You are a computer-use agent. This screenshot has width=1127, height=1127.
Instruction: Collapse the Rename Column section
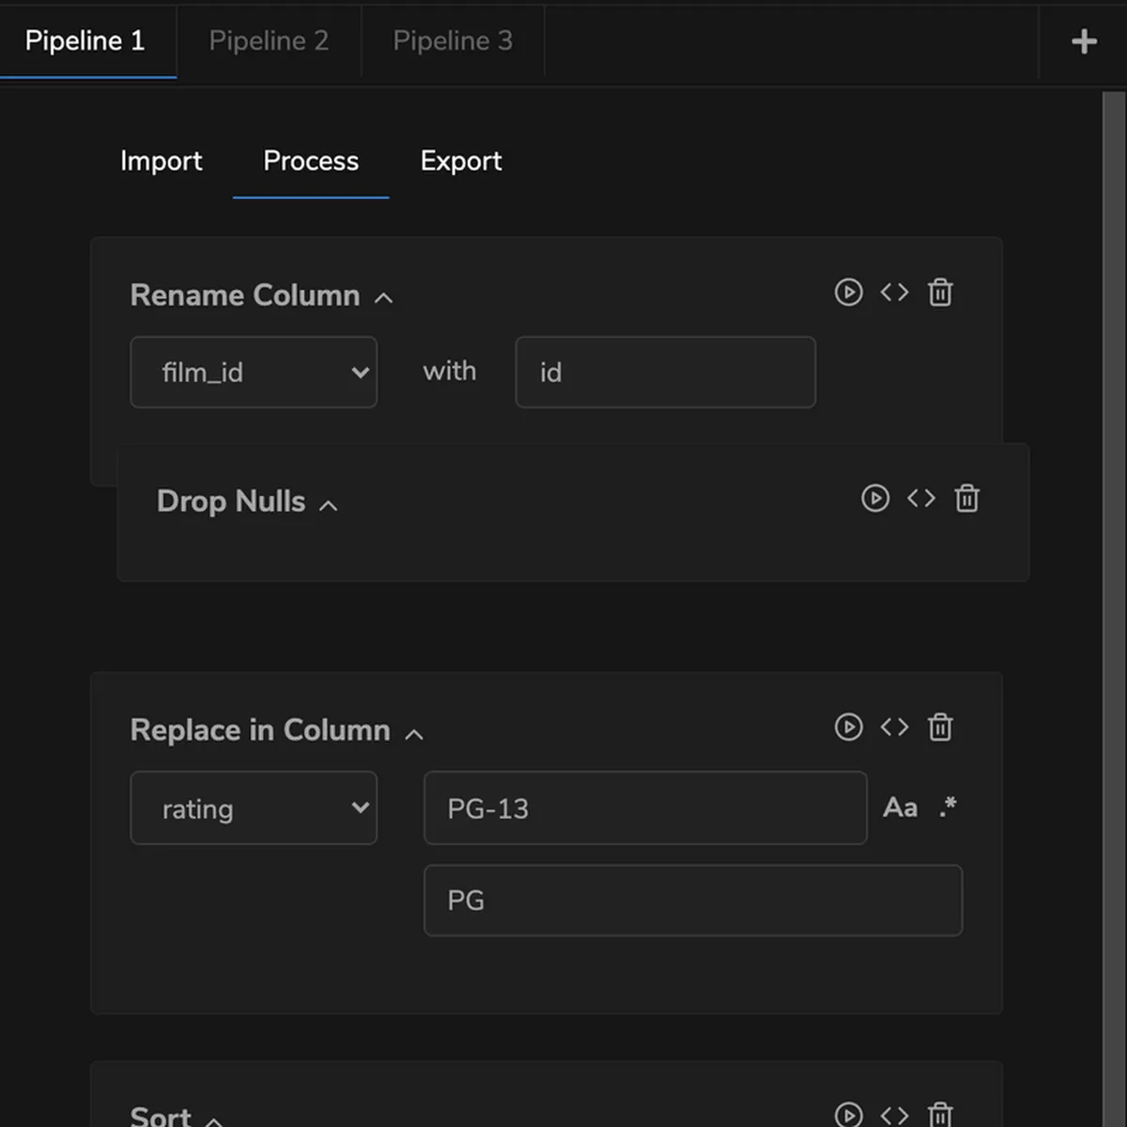tap(383, 298)
